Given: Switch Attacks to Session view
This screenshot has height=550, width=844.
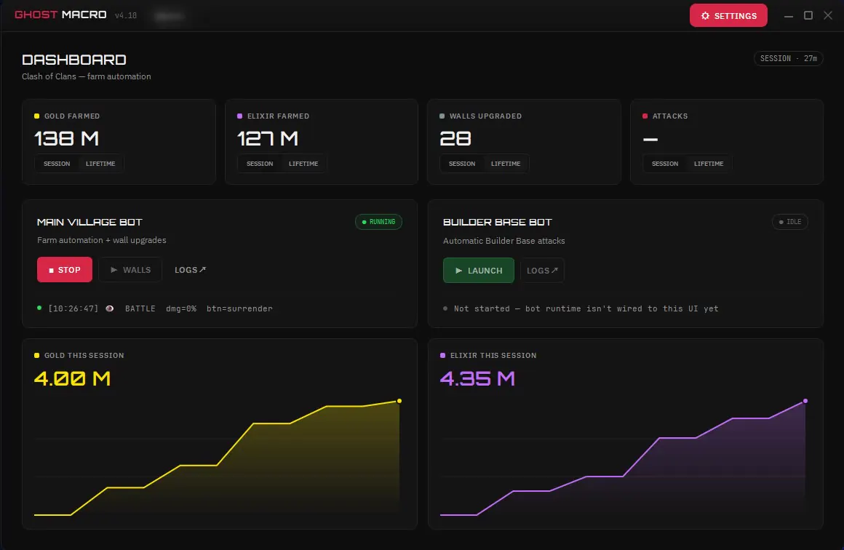Looking at the screenshot, I should [x=665, y=164].
